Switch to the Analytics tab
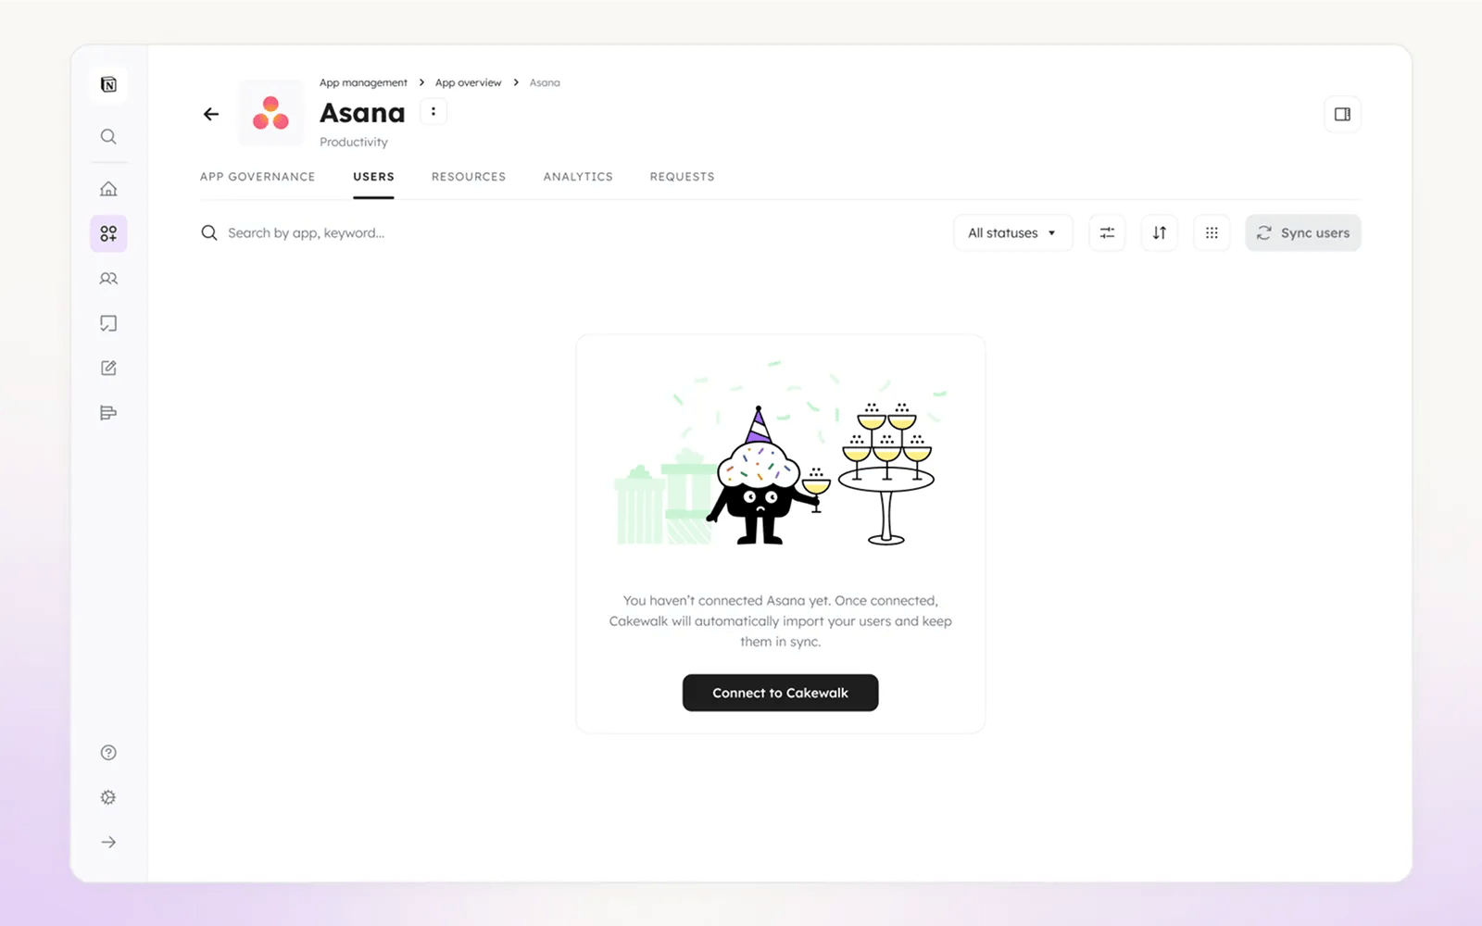 click(x=578, y=177)
